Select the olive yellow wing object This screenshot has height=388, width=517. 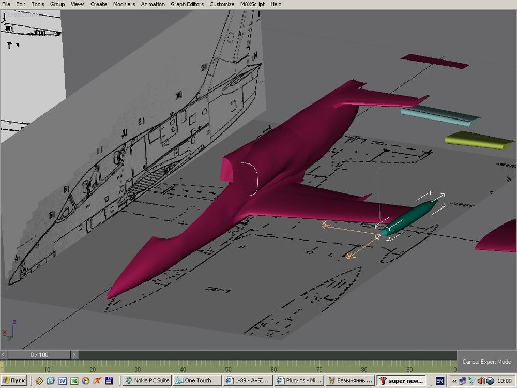[478, 140]
